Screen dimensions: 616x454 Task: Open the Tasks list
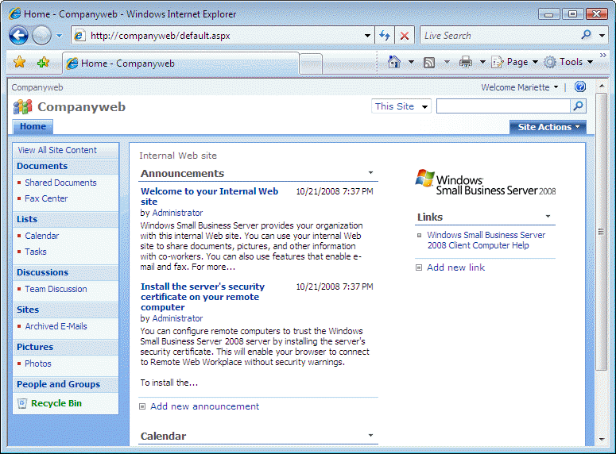tap(35, 252)
